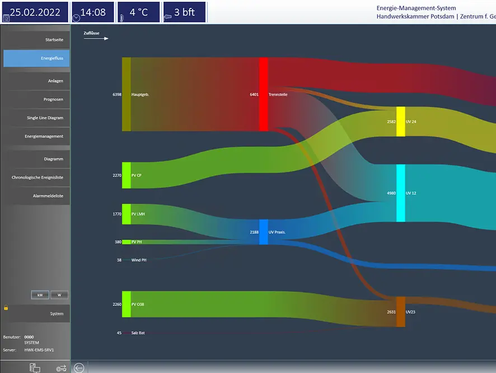
Task: Click the Benutzer value 0000
Action: [x=29, y=337]
